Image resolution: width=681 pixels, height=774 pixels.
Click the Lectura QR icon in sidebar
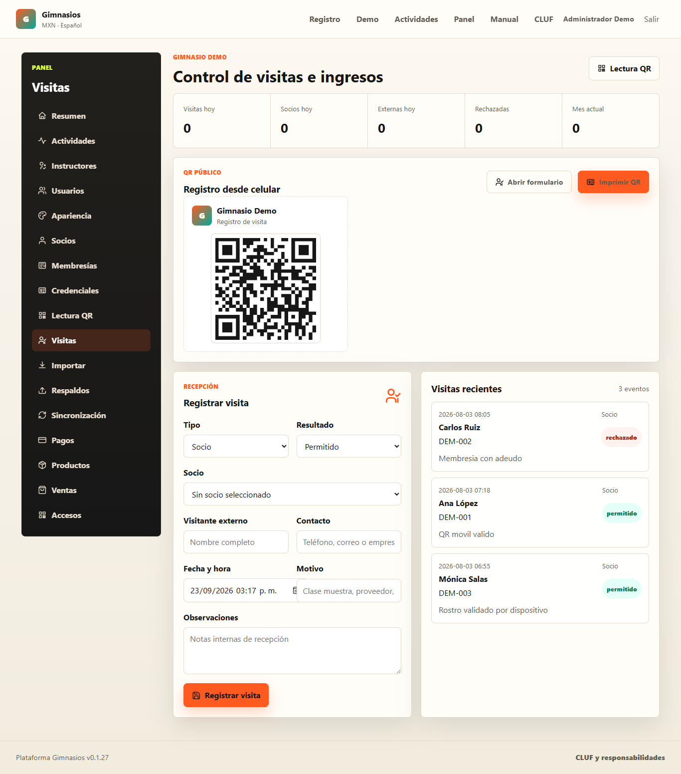pos(42,315)
